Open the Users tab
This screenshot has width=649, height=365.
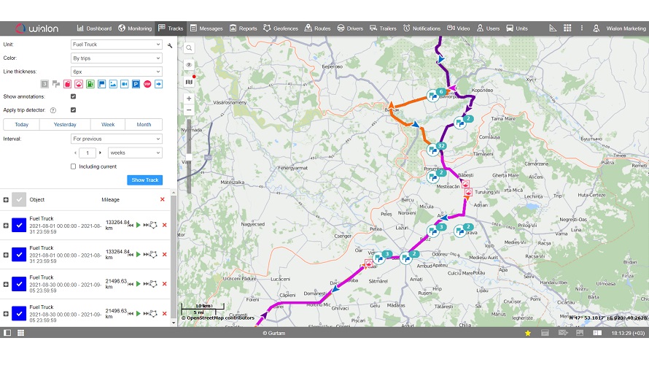click(488, 28)
